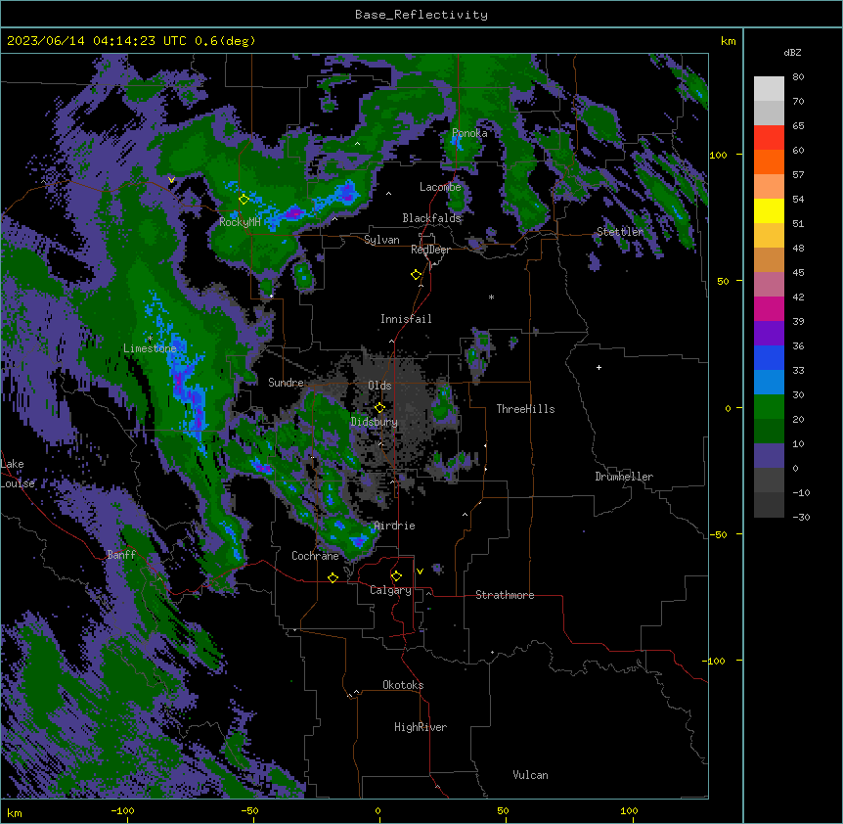Click the yellow diamond marker near RockyMH
The image size is (843, 824).
[244, 199]
